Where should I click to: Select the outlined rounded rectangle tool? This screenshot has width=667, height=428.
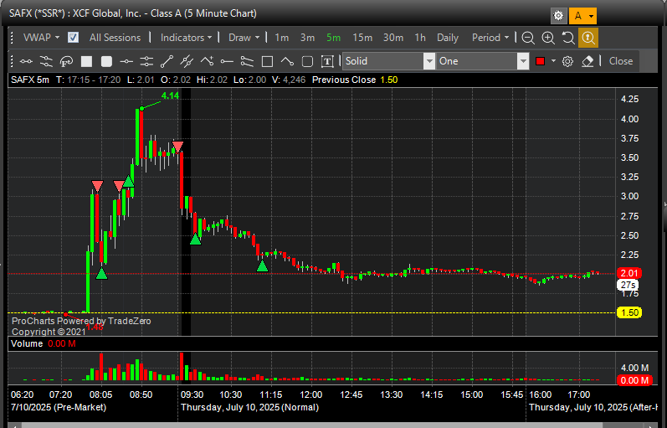307,61
